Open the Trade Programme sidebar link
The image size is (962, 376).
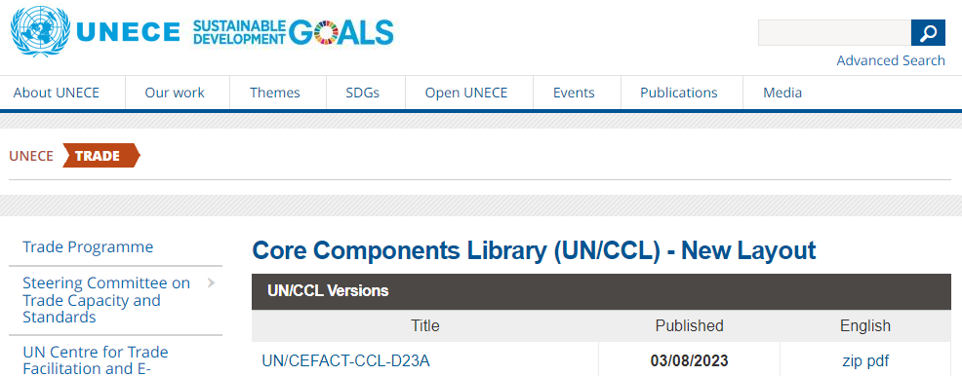pyautogui.click(x=88, y=247)
